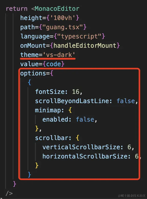Click the return keyword
Screen dimensions: 147x199
click(x=17, y=9)
